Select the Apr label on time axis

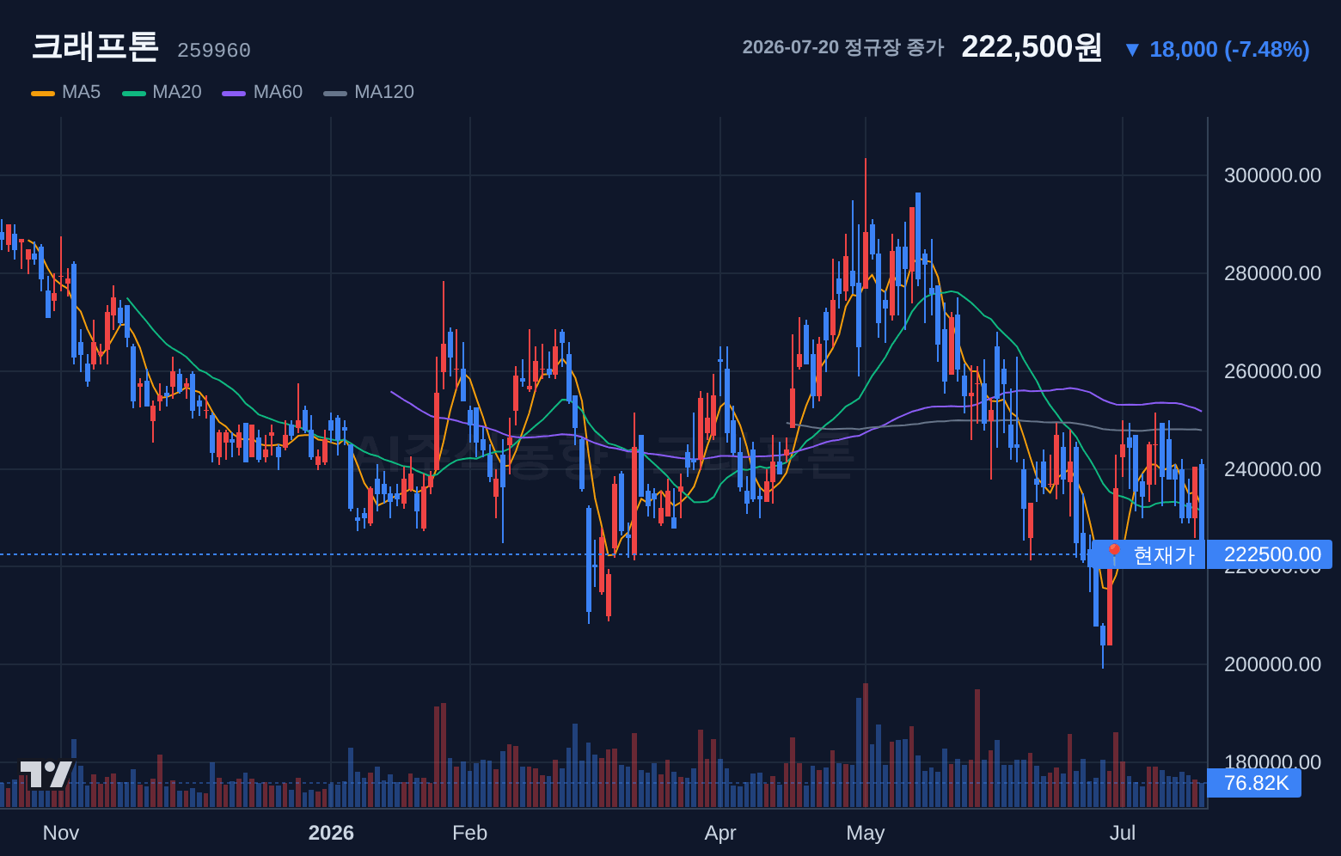720,833
